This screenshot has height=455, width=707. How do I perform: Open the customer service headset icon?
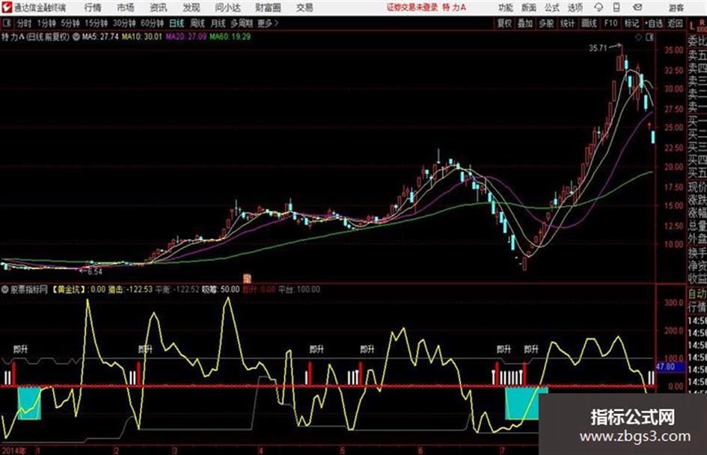pyautogui.click(x=599, y=7)
